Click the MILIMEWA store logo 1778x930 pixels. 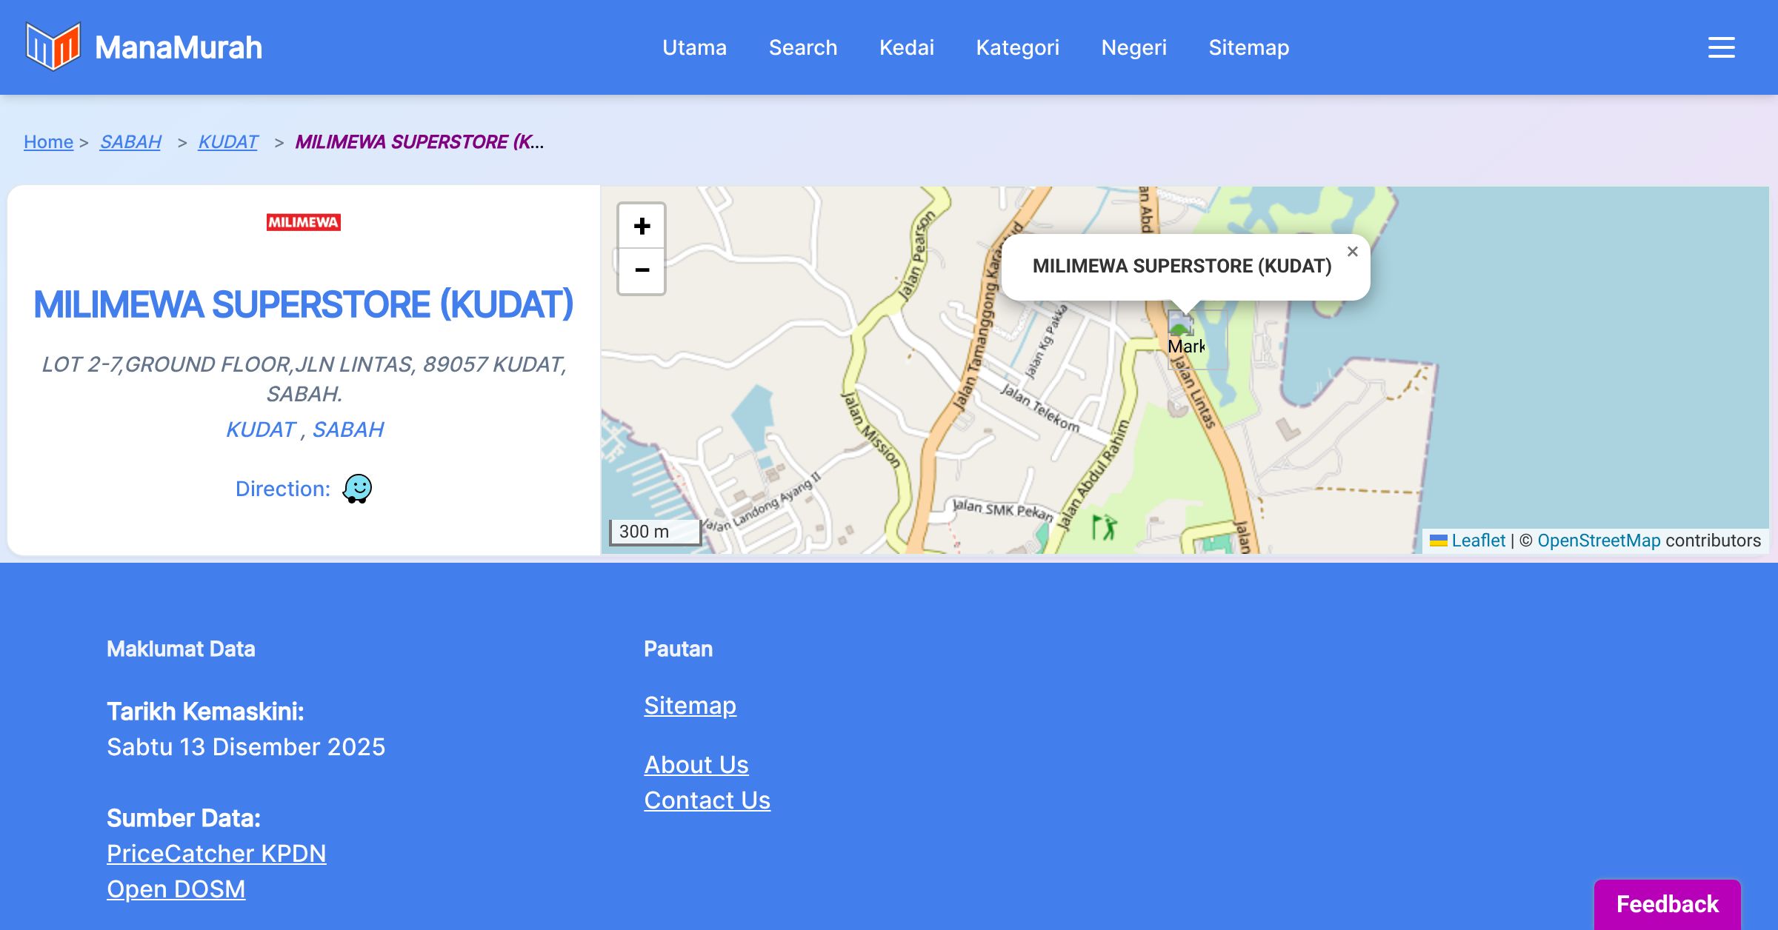click(x=304, y=222)
